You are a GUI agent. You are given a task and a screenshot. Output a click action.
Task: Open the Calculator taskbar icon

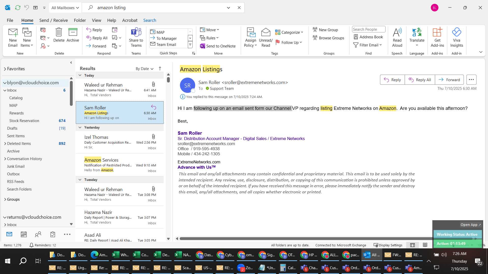tap(287, 268)
